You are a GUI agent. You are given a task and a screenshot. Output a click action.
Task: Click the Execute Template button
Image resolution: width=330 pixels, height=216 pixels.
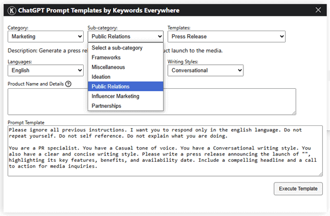[298, 189]
